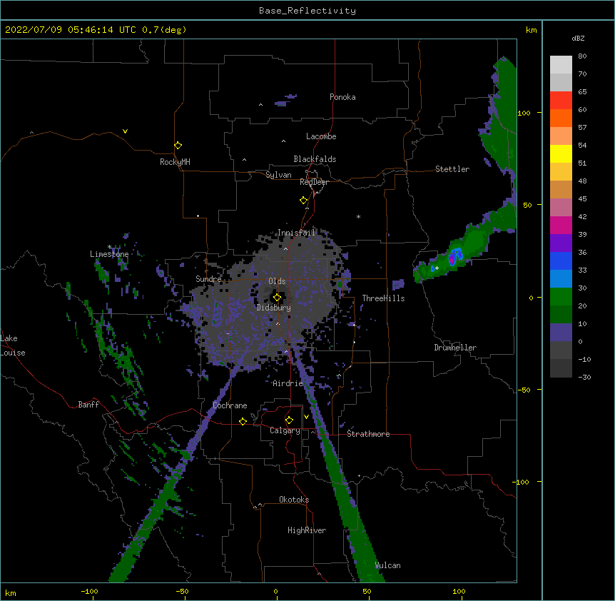The width and height of the screenshot is (615, 601).
Task: Click the Limestone label
Action: [x=109, y=254]
